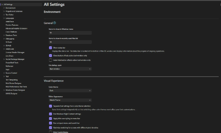The width and height of the screenshot is (221, 133).
Task: Collapse the All Settings tree root
Action: point(2,5)
